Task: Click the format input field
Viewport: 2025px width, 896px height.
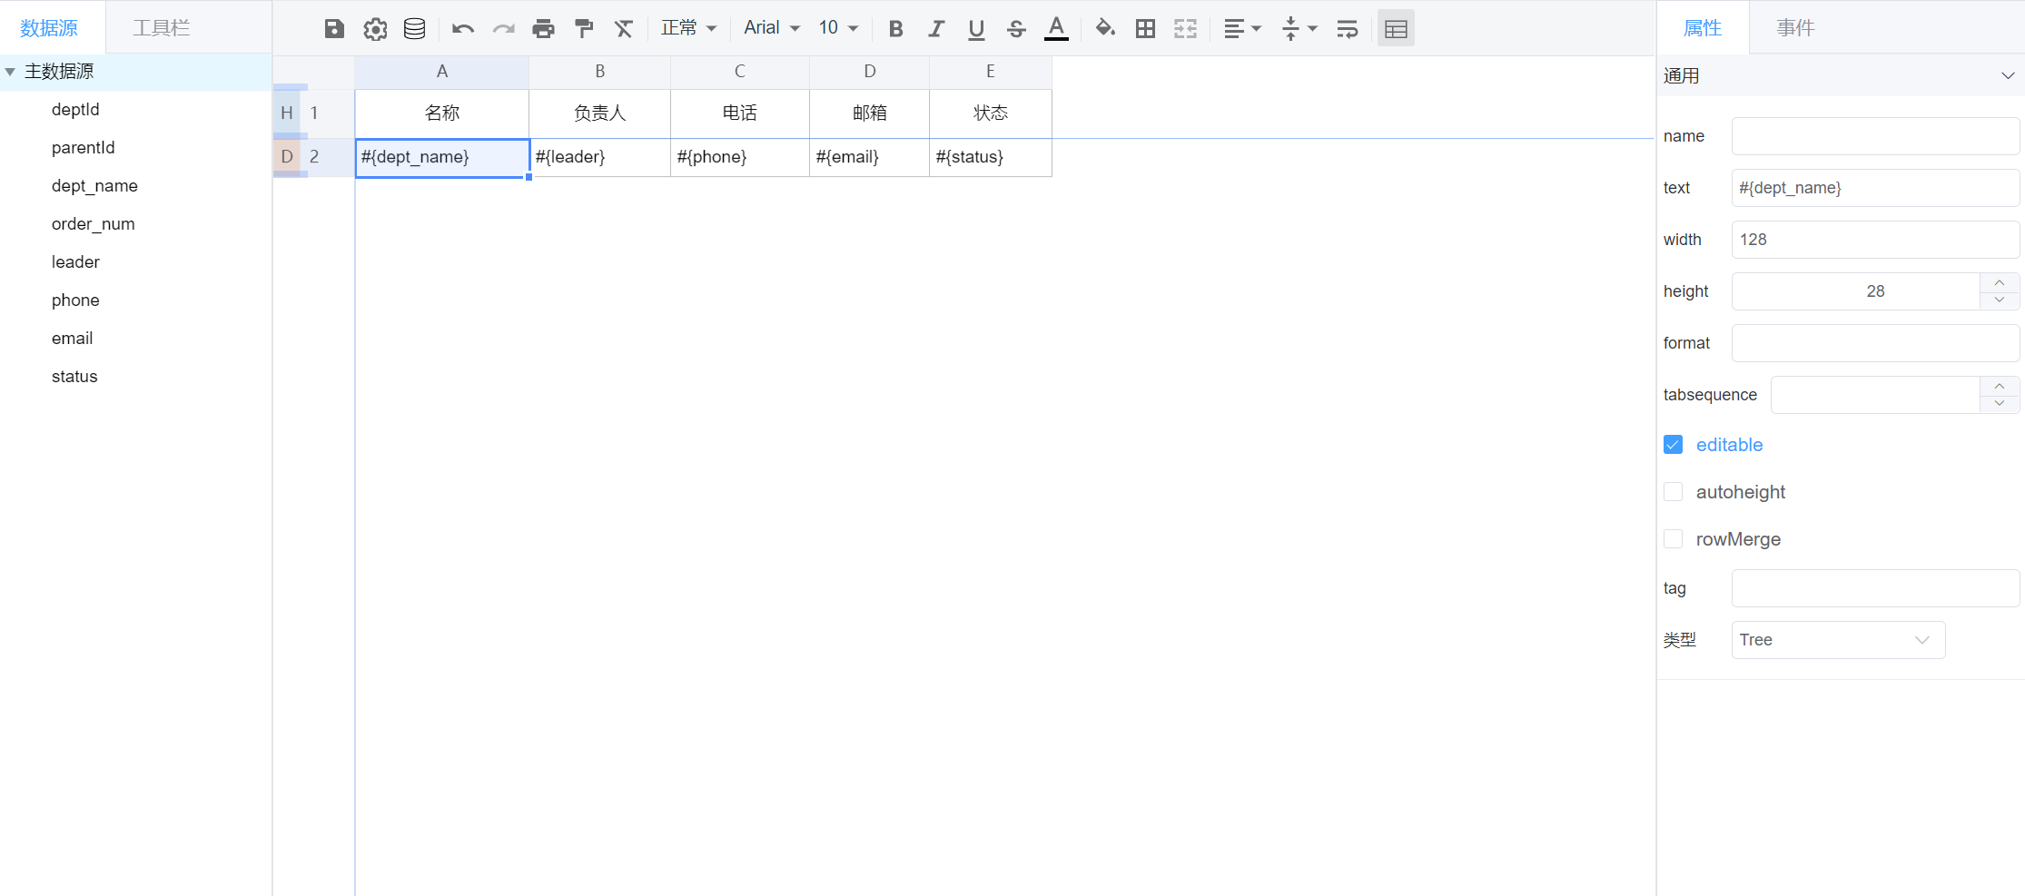Action: pos(1875,343)
